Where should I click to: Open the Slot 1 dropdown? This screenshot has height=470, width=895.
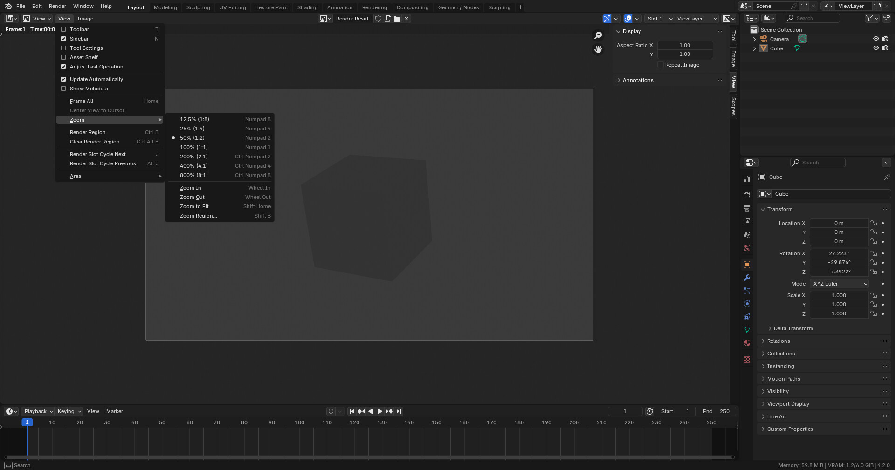point(660,19)
